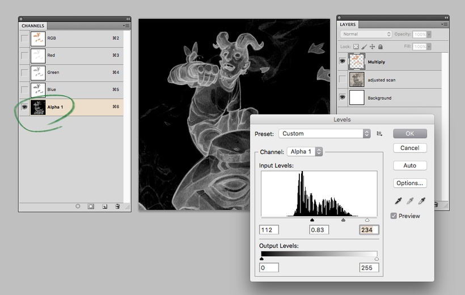
Task: Open the Normal blend mode dropdown
Action: [x=365, y=34]
